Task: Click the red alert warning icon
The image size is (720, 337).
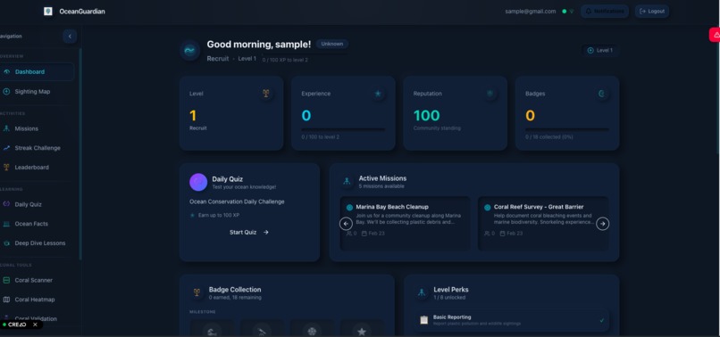Action: [716, 35]
